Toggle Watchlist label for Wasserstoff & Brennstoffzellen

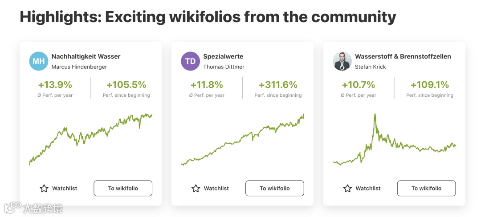(368, 189)
